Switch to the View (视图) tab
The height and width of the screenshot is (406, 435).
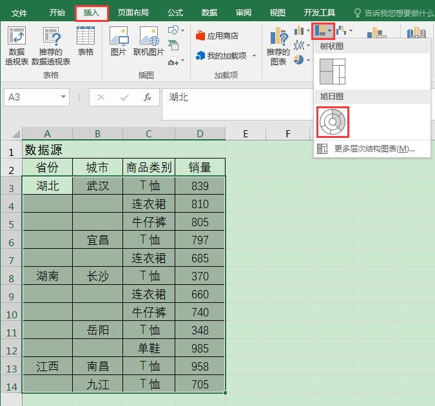point(277,12)
